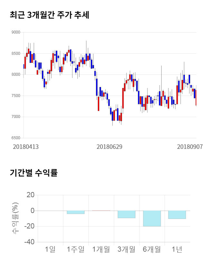Select the 1년 period label
Image resolution: width=206 pixels, height=261 pixels.
177,249
